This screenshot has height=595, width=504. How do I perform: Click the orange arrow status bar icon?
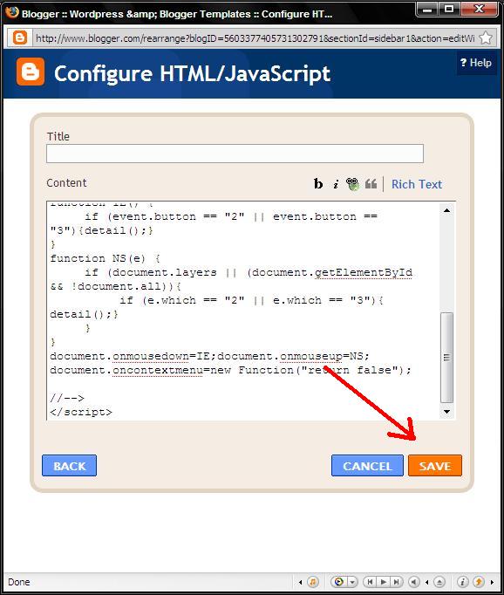point(478,582)
